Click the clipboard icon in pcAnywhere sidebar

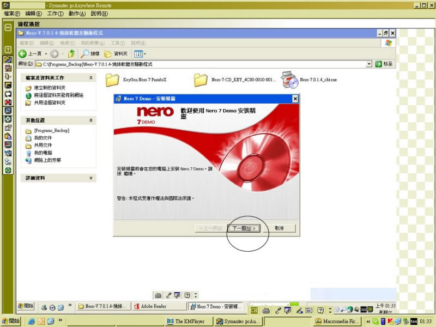(8, 136)
